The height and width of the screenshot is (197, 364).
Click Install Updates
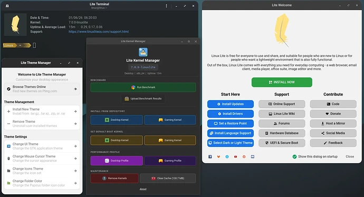click(x=231, y=104)
